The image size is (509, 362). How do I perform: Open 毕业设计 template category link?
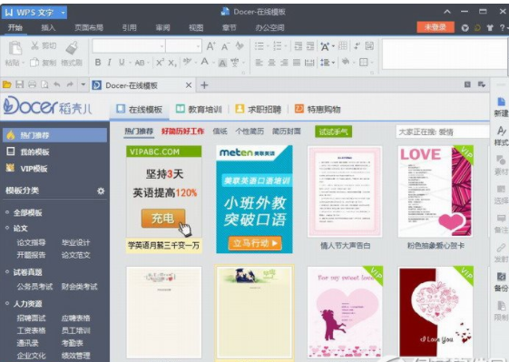(x=75, y=242)
